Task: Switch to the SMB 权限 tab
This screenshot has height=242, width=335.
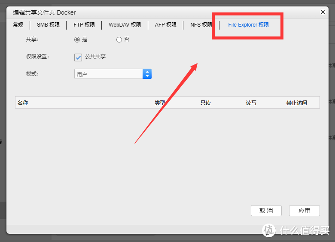Action: 48,25
